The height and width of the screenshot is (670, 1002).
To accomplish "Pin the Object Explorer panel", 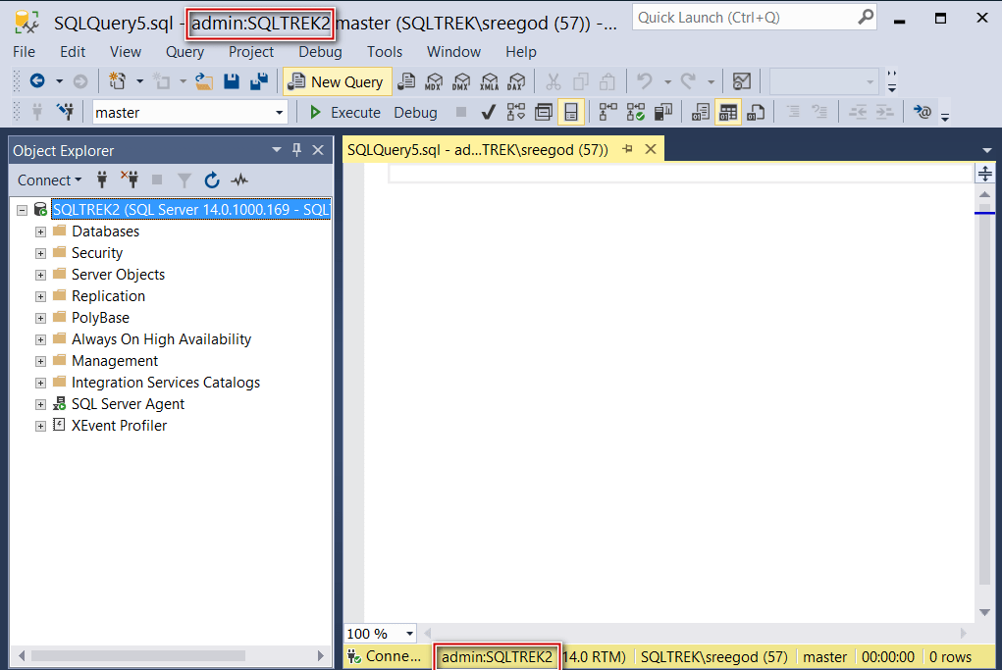I will pyautogui.click(x=296, y=150).
